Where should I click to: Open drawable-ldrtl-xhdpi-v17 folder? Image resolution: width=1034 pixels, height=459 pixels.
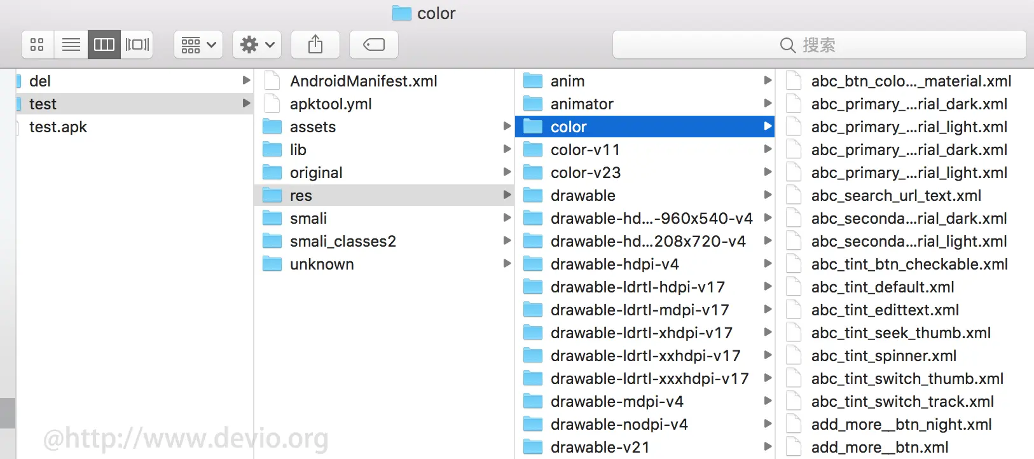click(x=645, y=332)
